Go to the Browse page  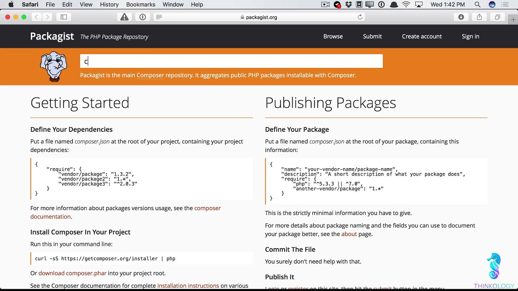tap(333, 36)
